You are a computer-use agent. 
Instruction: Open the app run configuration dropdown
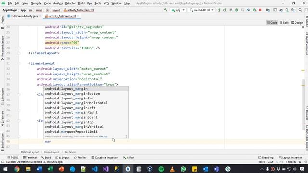click(x=178, y=10)
